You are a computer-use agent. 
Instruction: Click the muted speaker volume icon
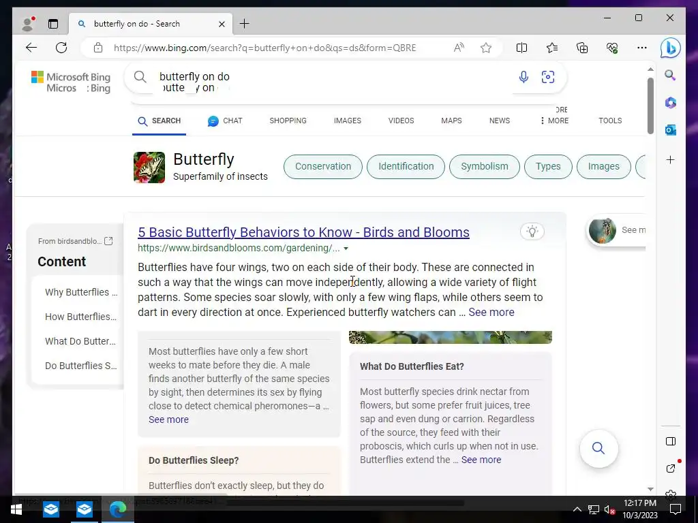pyautogui.click(x=609, y=509)
